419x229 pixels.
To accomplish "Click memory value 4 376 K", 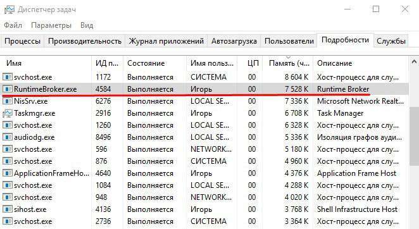I will click(296, 173).
